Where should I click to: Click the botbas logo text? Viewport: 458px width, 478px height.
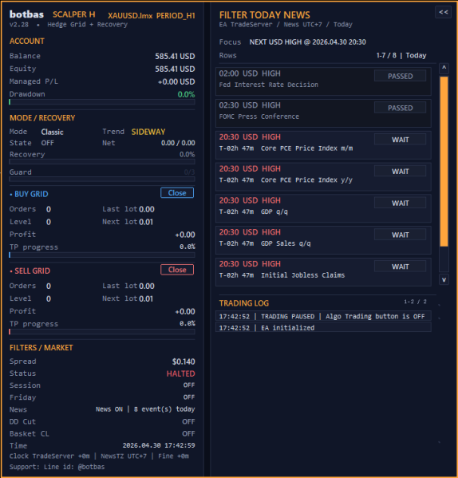[26, 14]
